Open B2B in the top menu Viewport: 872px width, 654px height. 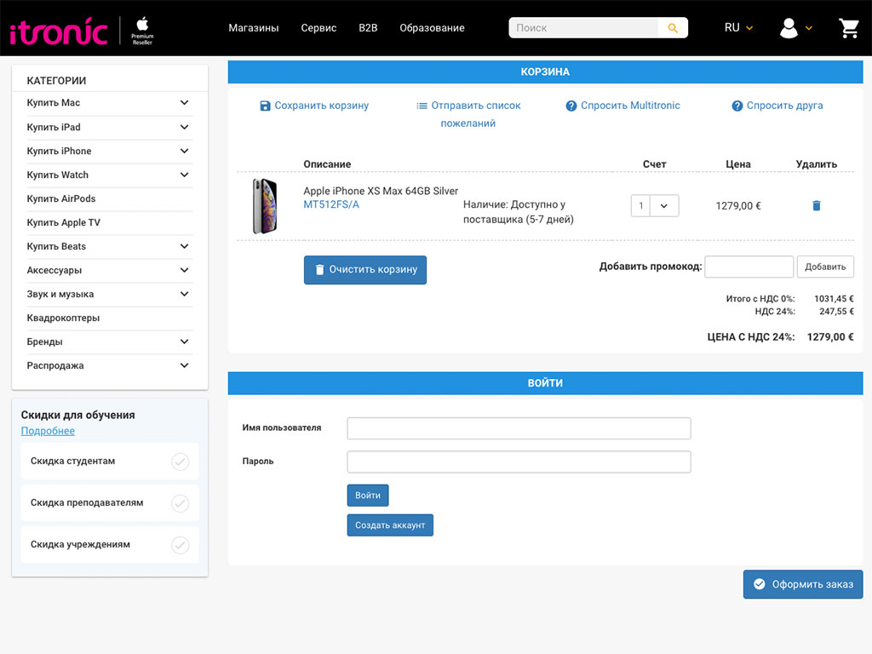(368, 28)
